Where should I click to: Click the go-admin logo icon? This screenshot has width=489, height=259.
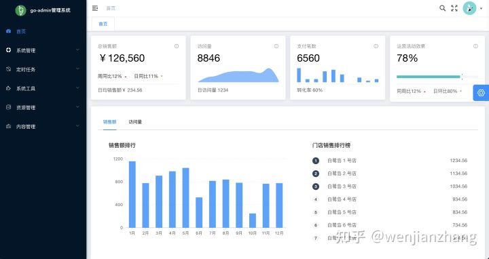(21, 10)
